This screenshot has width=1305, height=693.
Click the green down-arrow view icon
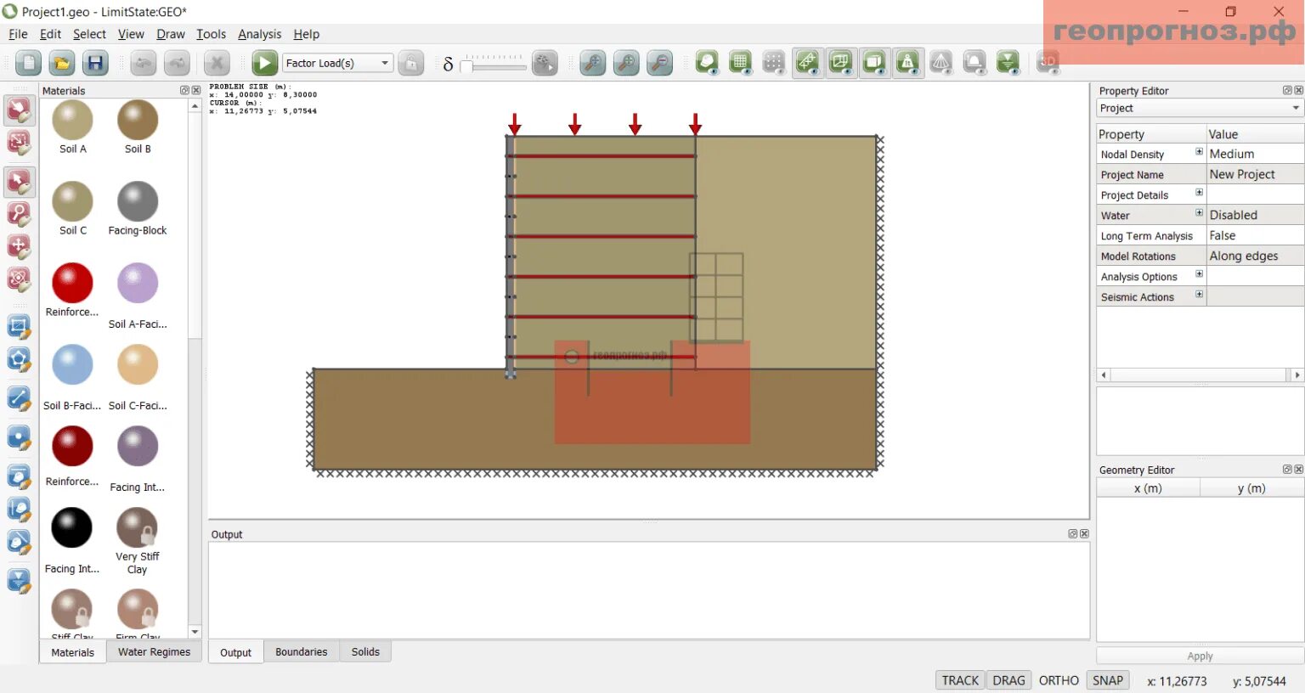tap(1008, 63)
